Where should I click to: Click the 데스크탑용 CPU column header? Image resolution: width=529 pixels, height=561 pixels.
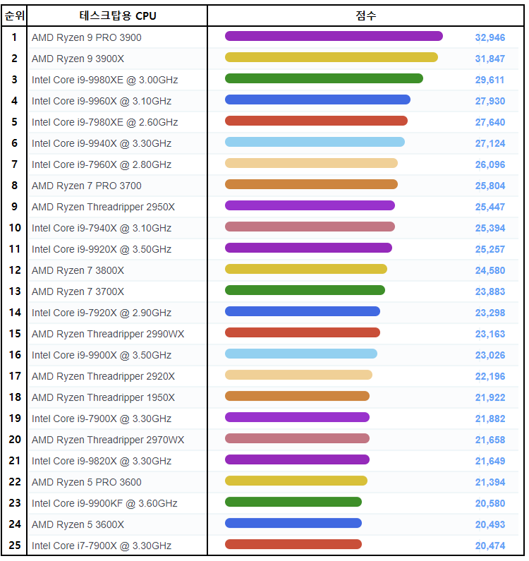[x=118, y=16]
